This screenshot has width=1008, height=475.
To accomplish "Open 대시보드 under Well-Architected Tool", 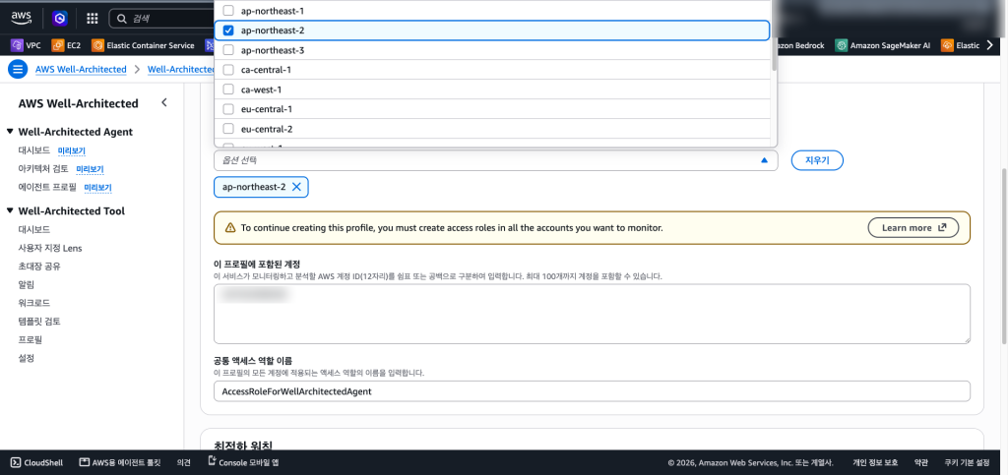I will click(x=34, y=229).
